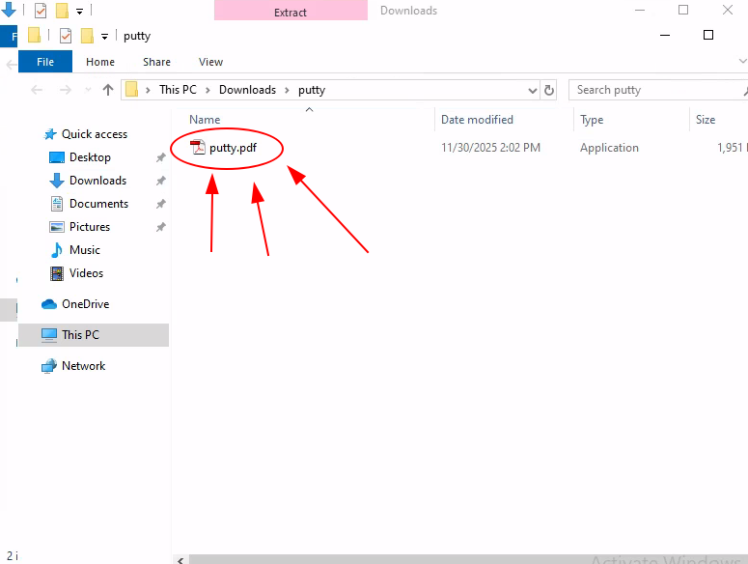Viewport: 748px width, 564px height.
Task: Switch to the View ribbon tab
Action: click(x=210, y=62)
